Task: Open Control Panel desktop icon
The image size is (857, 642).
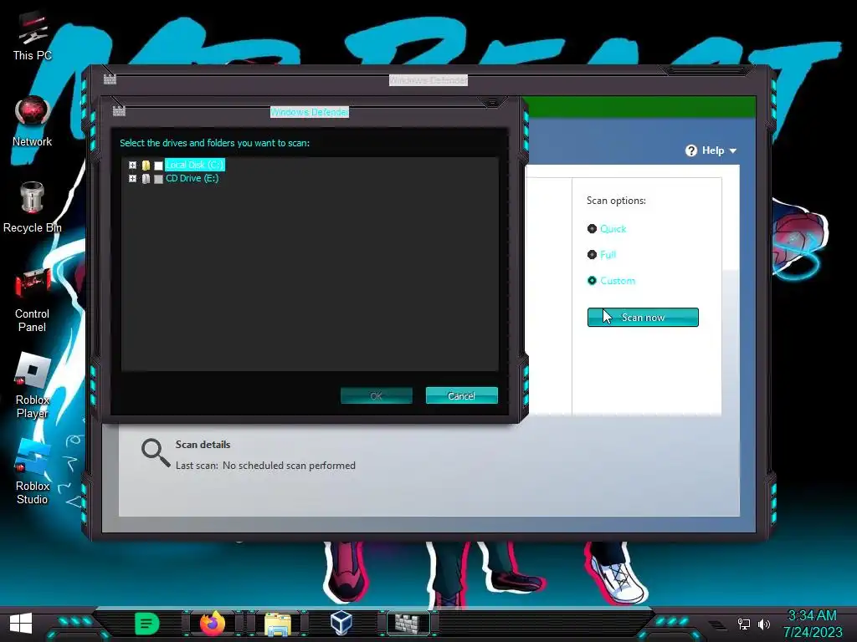Action: point(33,300)
